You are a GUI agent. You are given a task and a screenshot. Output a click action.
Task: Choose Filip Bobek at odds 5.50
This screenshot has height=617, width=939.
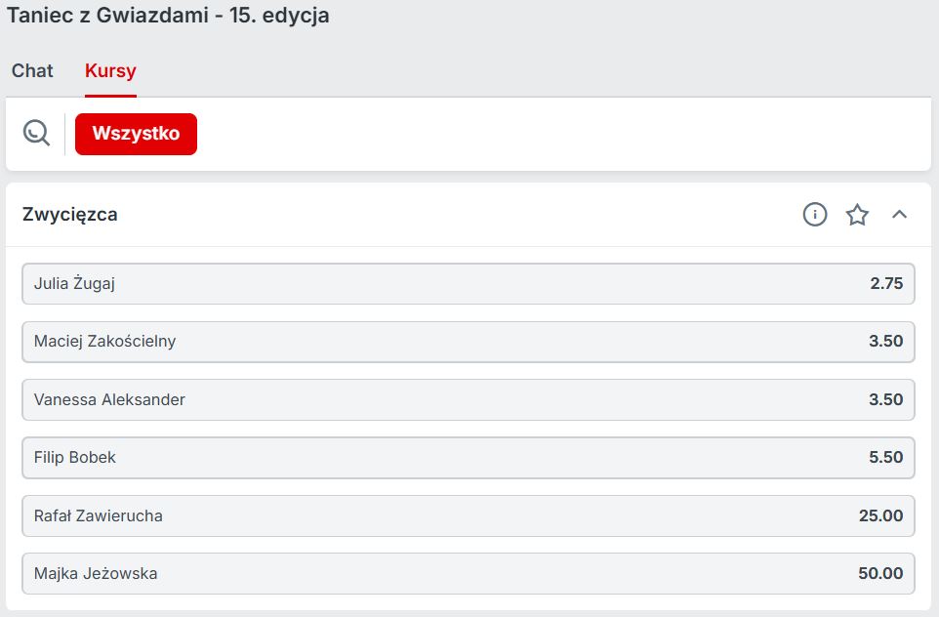click(469, 457)
